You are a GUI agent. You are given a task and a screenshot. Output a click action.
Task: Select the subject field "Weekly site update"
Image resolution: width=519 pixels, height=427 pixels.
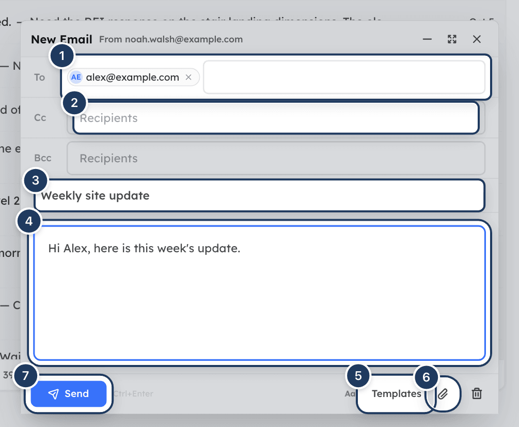pos(259,195)
